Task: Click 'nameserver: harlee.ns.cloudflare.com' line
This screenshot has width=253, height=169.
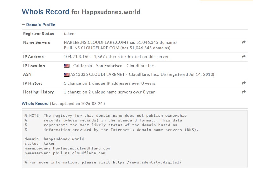Action: [67, 149]
